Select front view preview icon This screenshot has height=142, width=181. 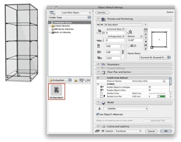(x=146, y=34)
